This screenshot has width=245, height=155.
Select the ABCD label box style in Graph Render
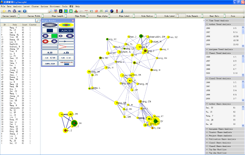coord(66,31)
